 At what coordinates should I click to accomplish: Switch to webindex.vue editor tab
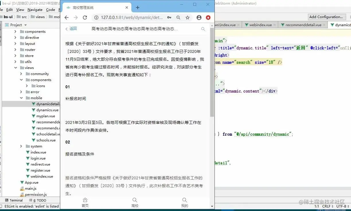tap(260, 25)
